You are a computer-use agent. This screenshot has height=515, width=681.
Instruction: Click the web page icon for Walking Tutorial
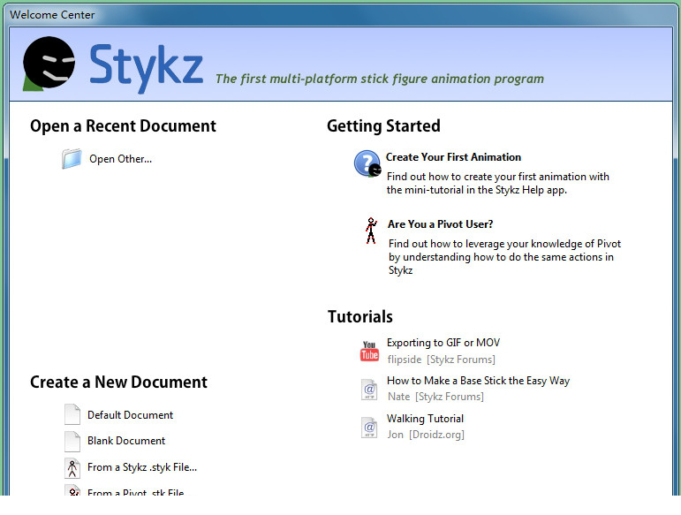click(369, 428)
